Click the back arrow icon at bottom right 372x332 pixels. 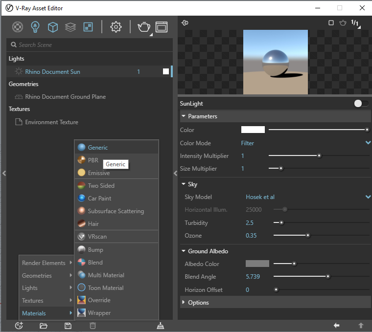(336, 326)
